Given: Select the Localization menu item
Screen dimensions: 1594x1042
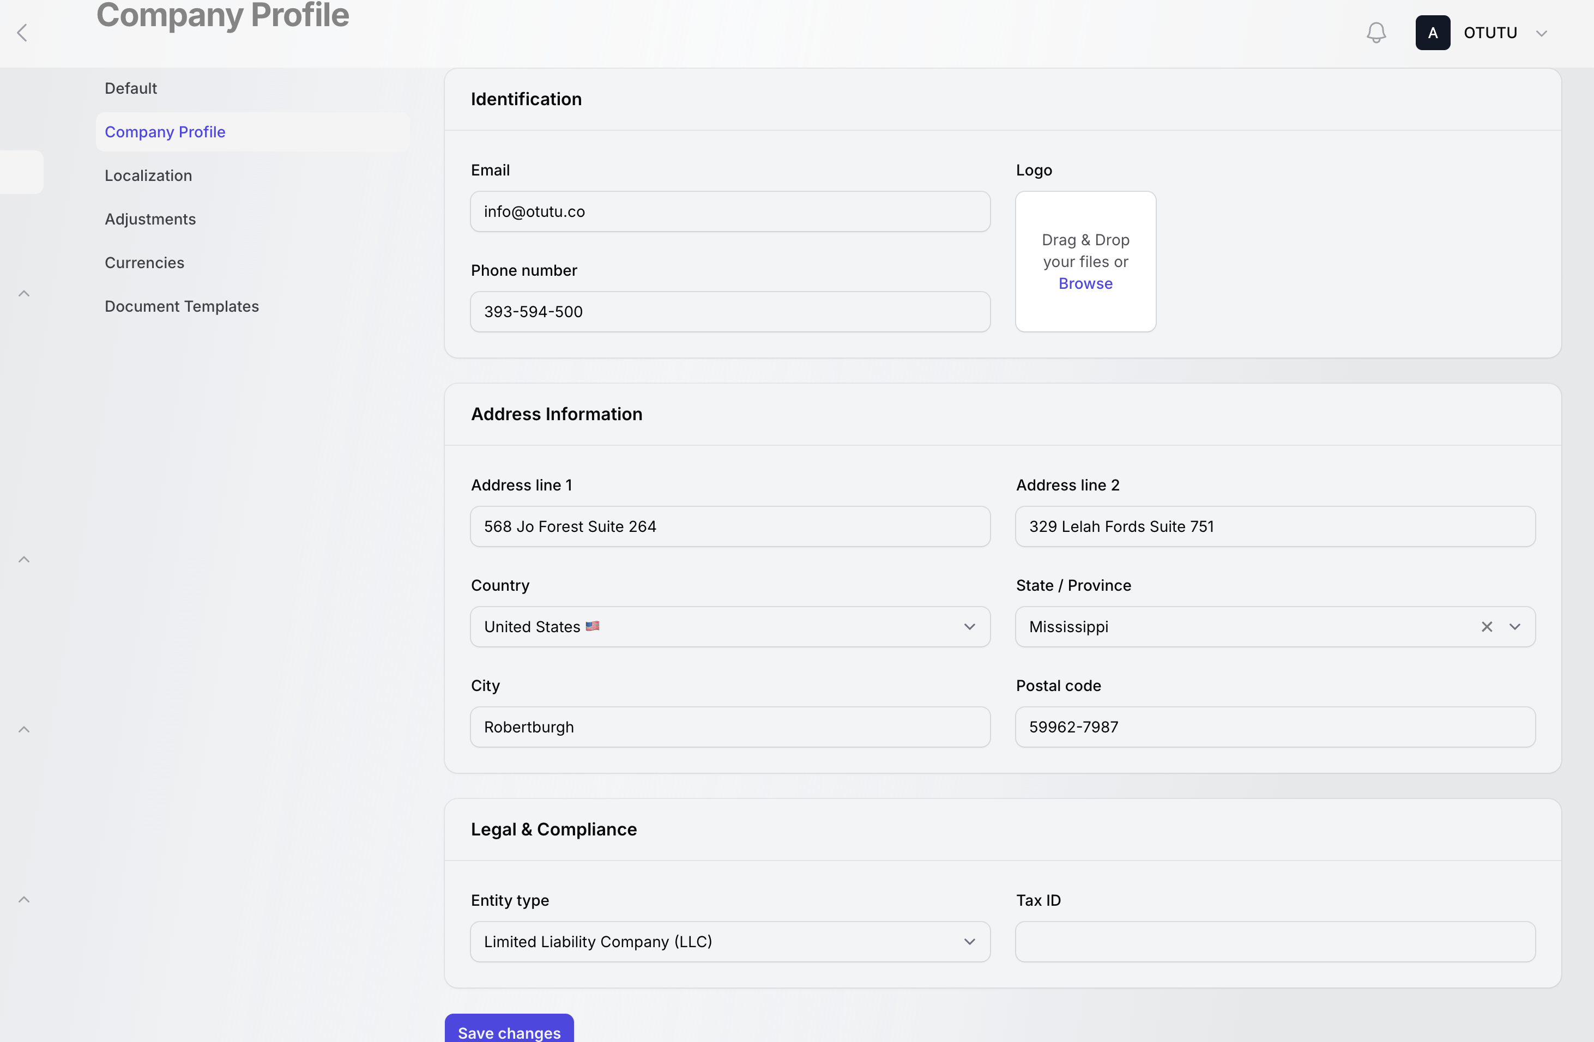Looking at the screenshot, I should [148, 175].
